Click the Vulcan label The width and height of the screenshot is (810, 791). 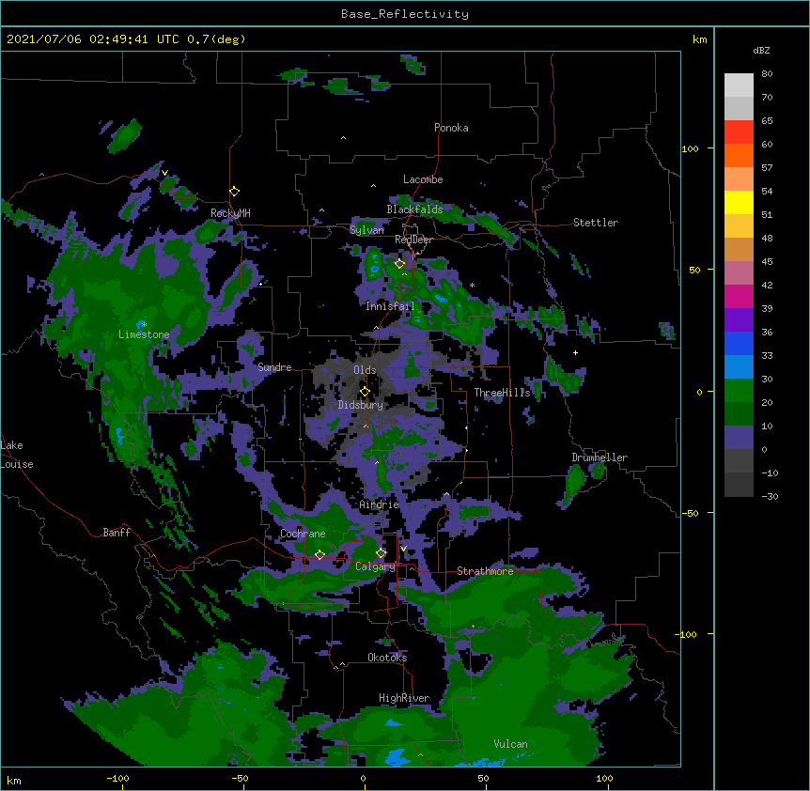click(x=510, y=744)
